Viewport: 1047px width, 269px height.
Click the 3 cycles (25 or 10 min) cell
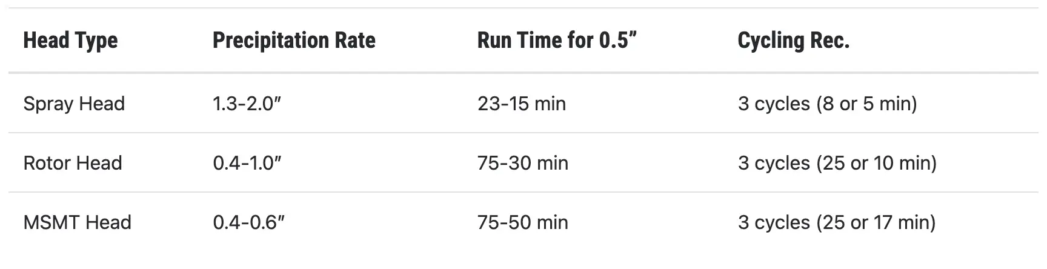coord(837,163)
